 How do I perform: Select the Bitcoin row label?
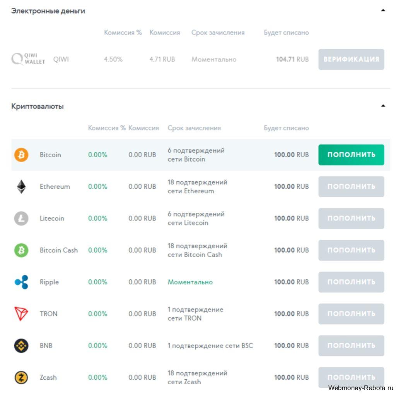click(x=50, y=155)
